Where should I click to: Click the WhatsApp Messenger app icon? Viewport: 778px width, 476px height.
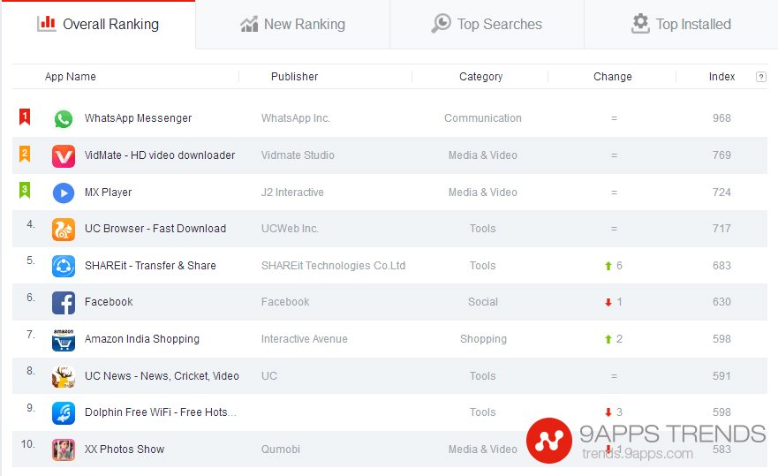tap(64, 119)
